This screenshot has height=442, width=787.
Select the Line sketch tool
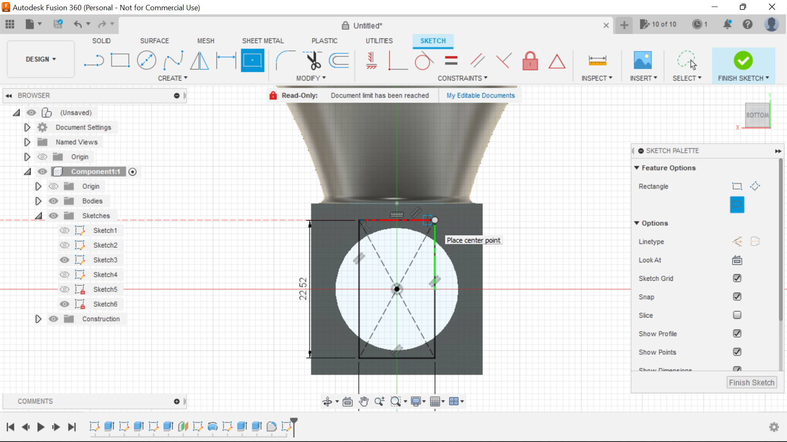(94, 60)
